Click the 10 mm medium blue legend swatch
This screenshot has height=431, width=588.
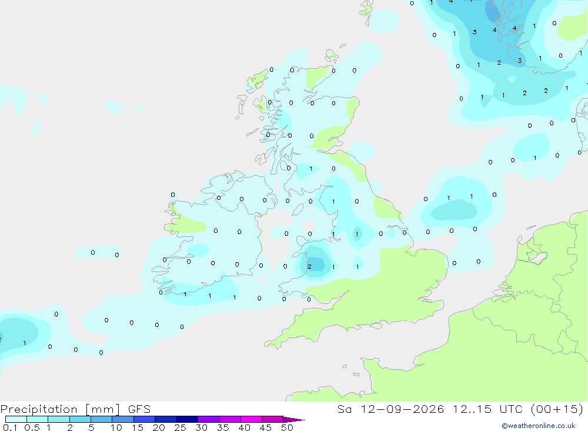pyautogui.click(x=123, y=419)
